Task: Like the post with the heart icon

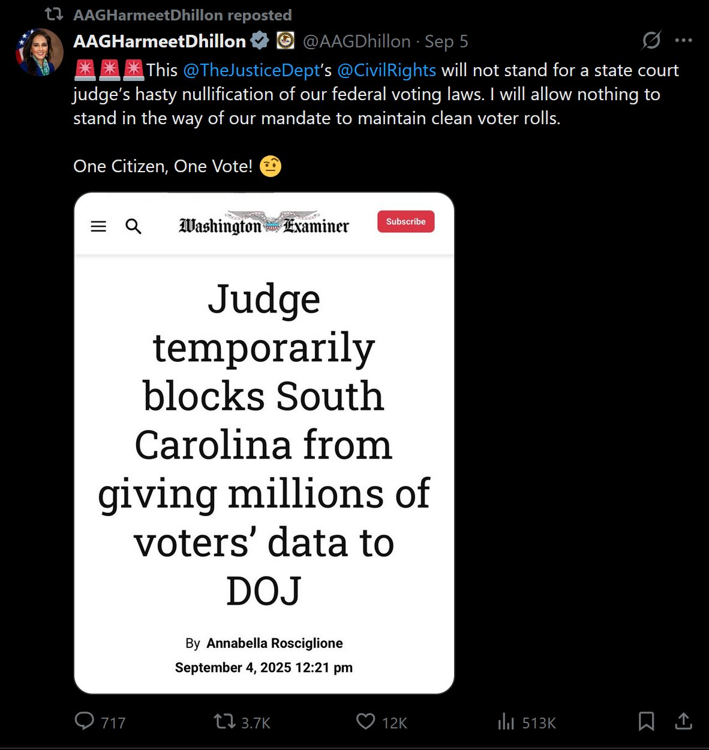Action: [365, 721]
